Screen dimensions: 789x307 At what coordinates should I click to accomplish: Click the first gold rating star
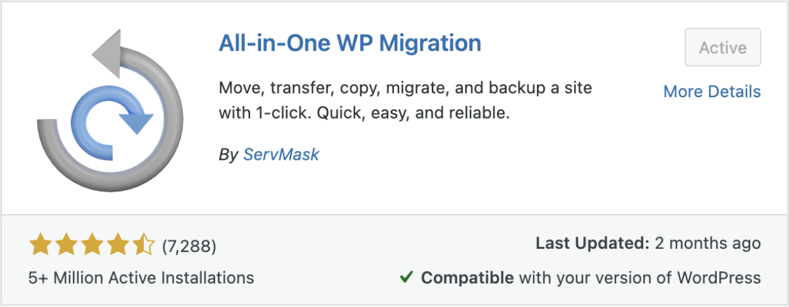pos(40,244)
